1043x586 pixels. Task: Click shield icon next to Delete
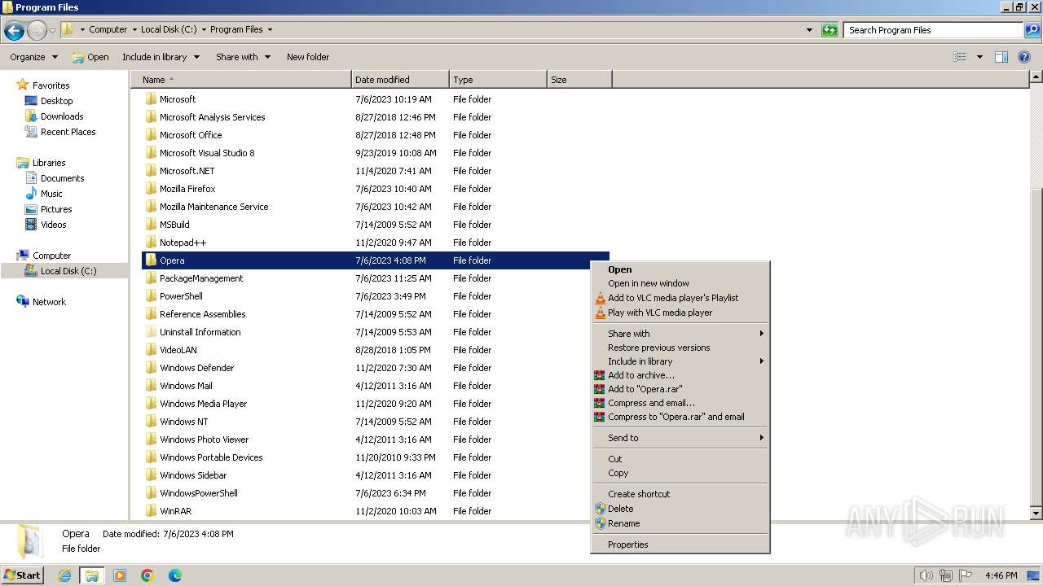tap(600, 509)
